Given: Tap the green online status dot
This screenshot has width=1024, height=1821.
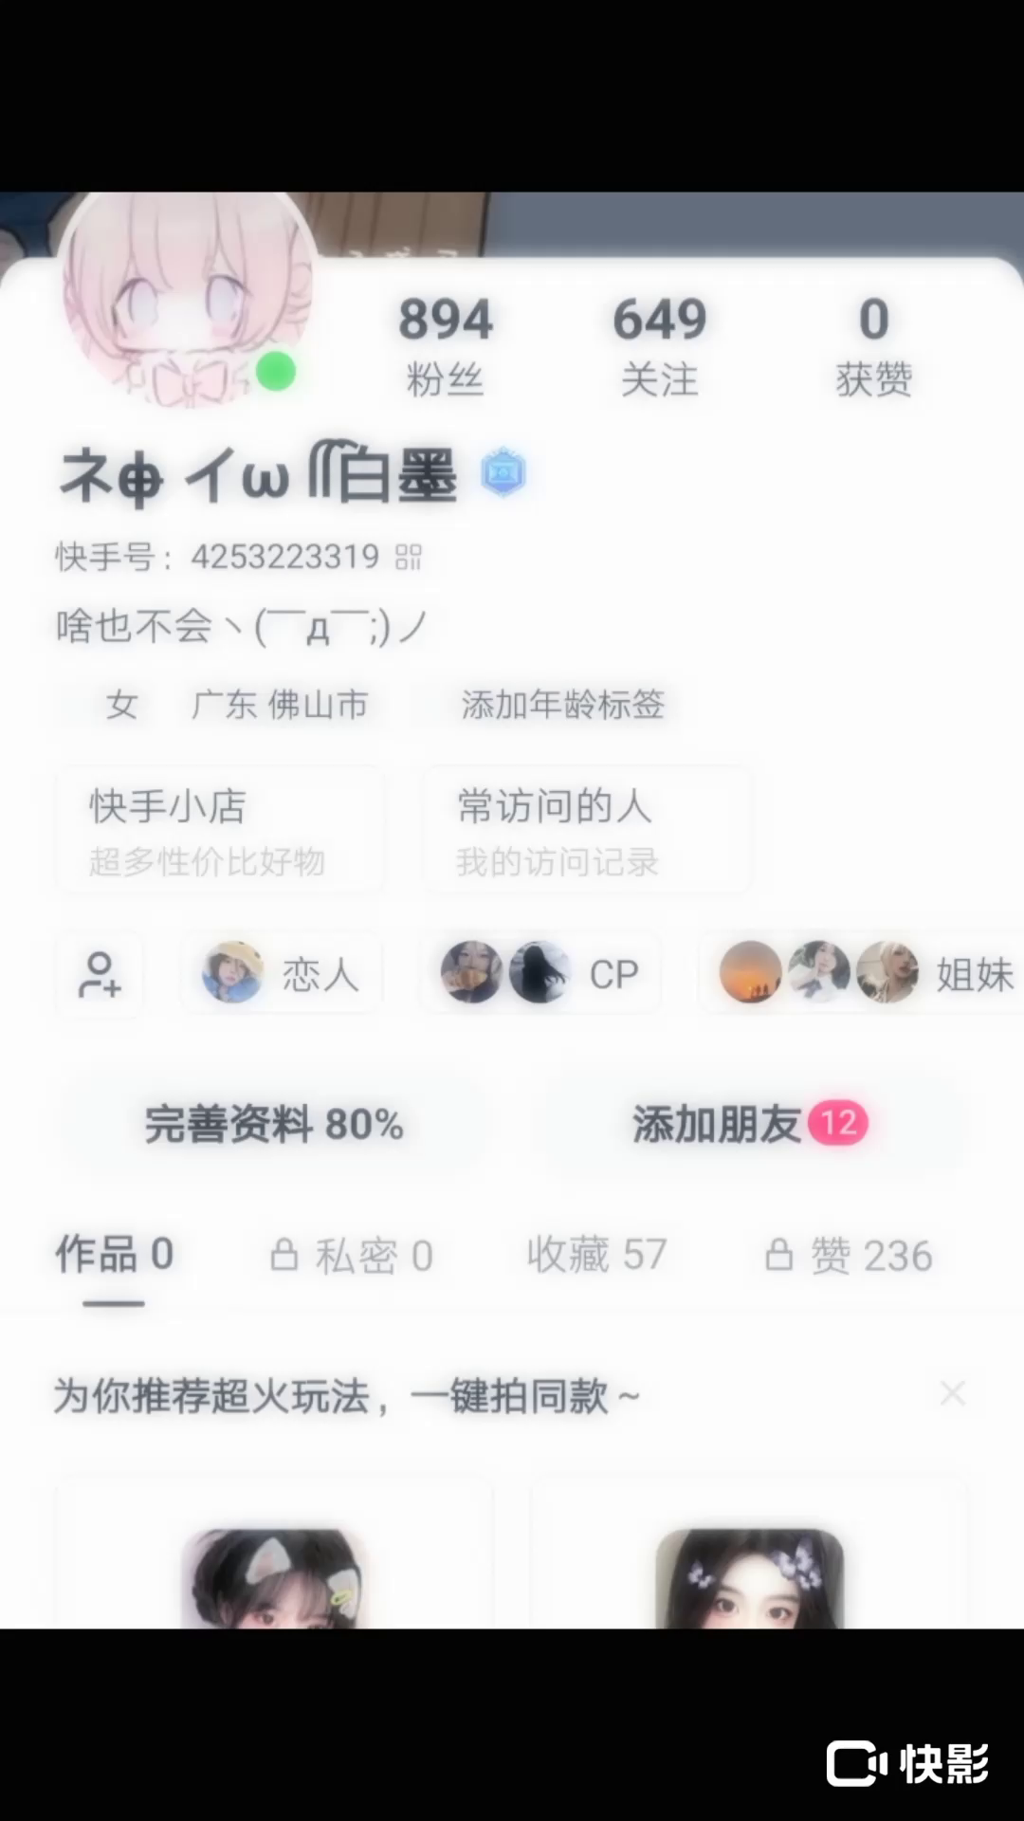Looking at the screenshot, I should click(x=276, y=371).
